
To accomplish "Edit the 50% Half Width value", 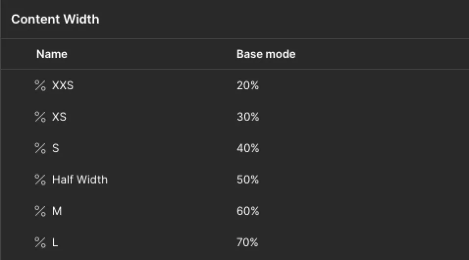I will 248,180.
